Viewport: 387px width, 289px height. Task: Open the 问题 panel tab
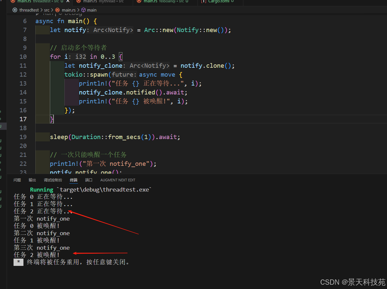(x=17, y=180)
